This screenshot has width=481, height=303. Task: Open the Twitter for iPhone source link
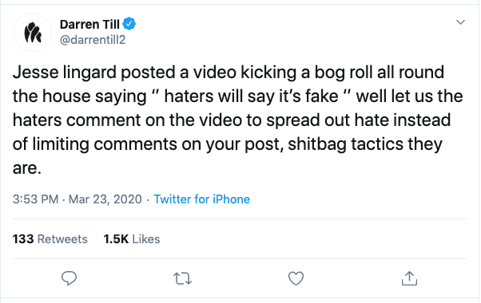tap(202, 199)
